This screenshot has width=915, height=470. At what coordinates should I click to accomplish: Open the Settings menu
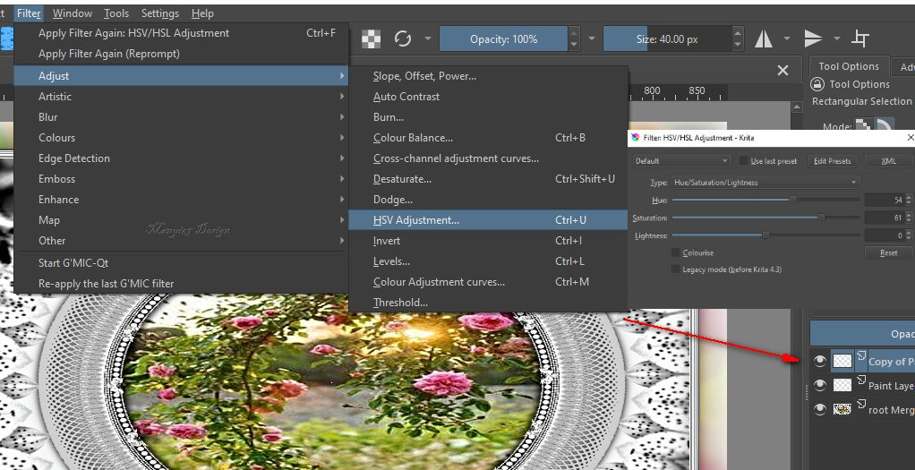click(x=160, y=13)
